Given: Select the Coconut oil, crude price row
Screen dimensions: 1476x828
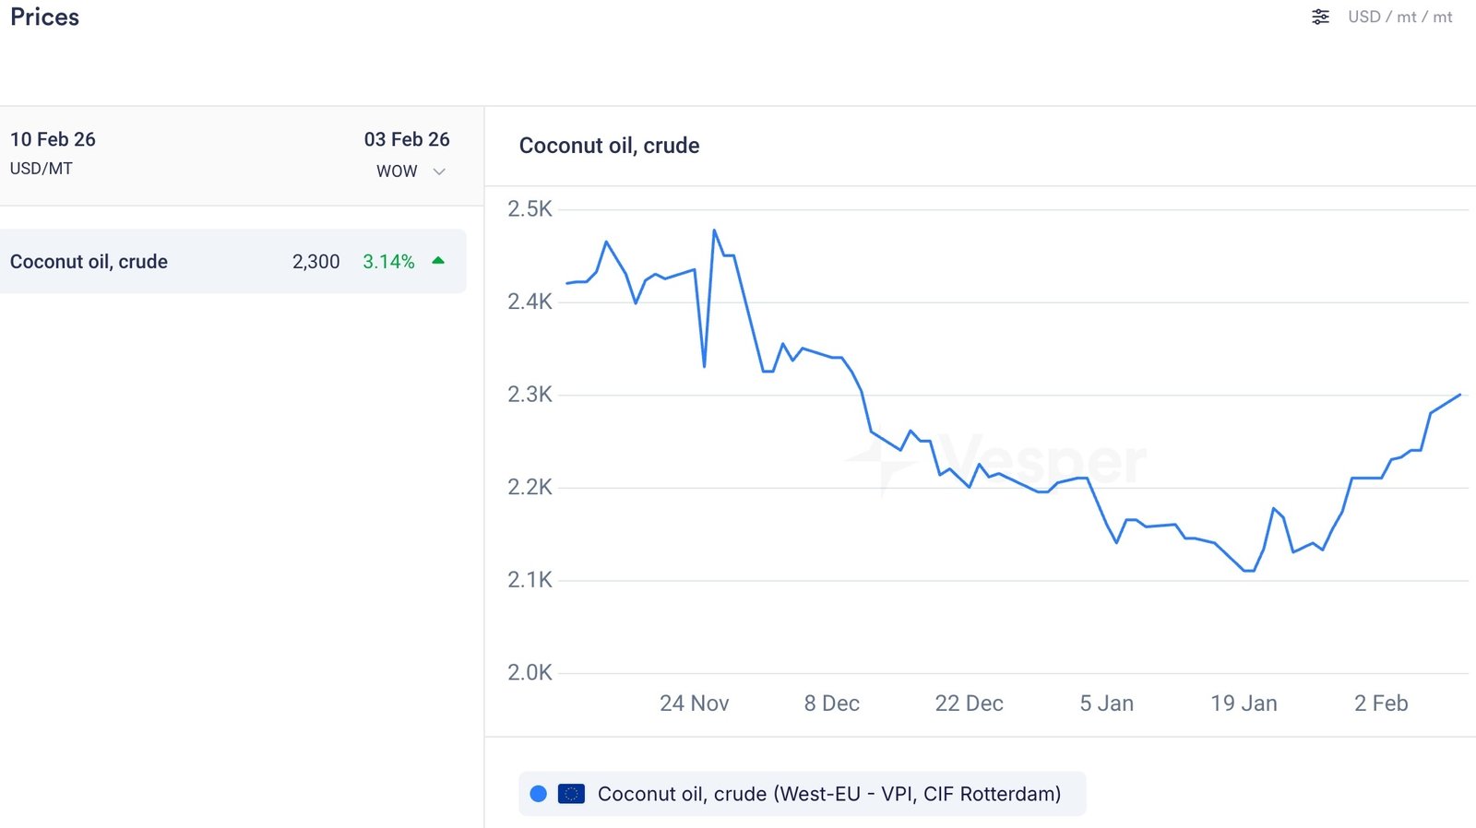Looking at the screenshot, I should tap(232, 261).
